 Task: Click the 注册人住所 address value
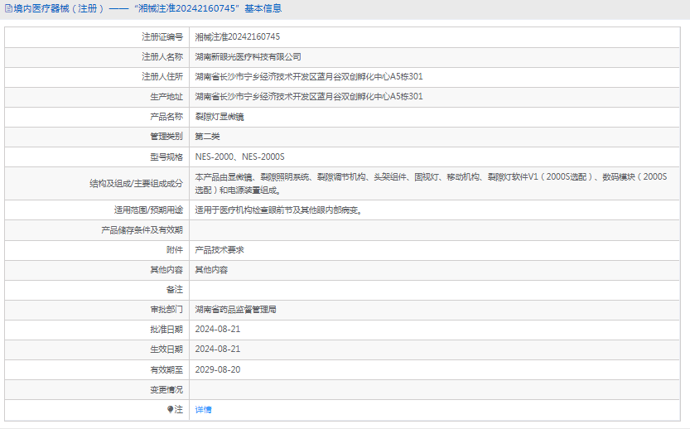[x=309, y=76]
